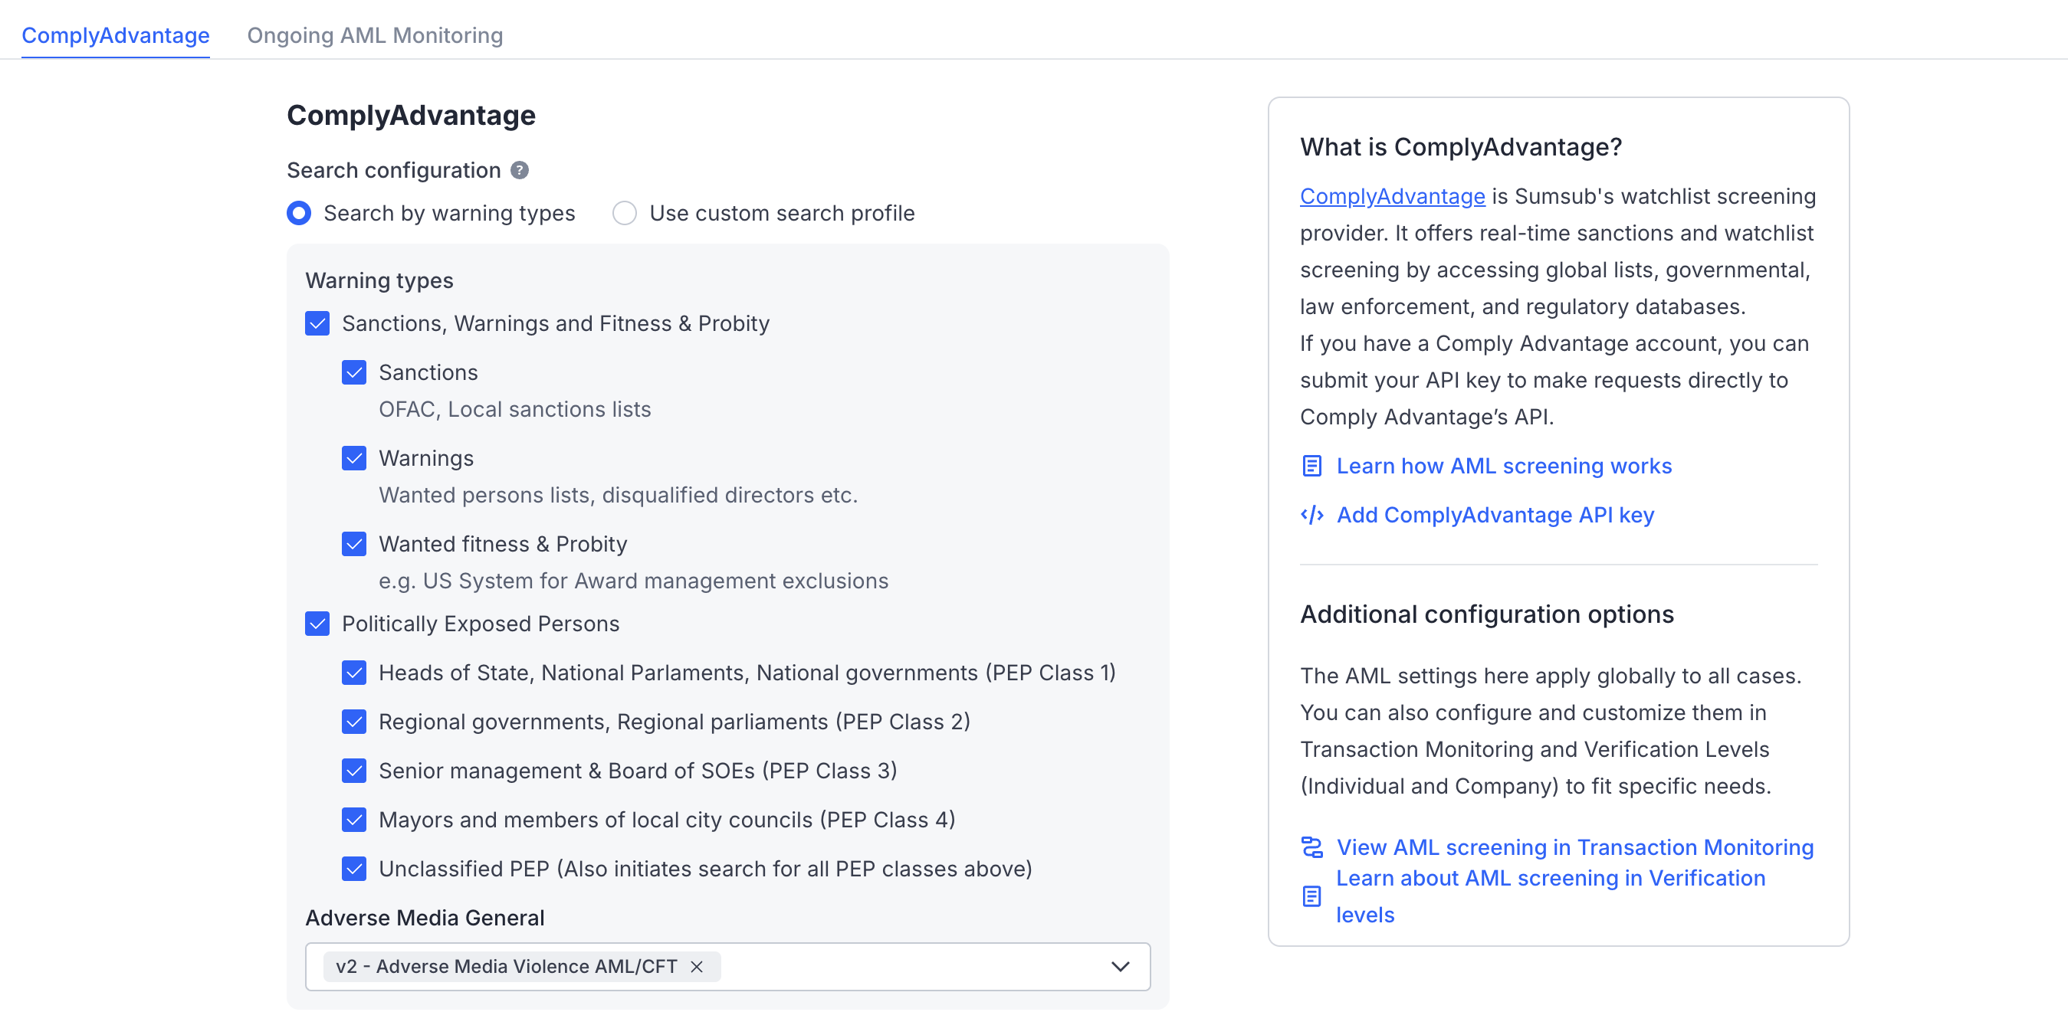This screenshot has height=1025, width=2068.
Task: Toggle the PEP Class 4 Mayors checkbox
Action: pyautogui.click(x=354, y=820)
